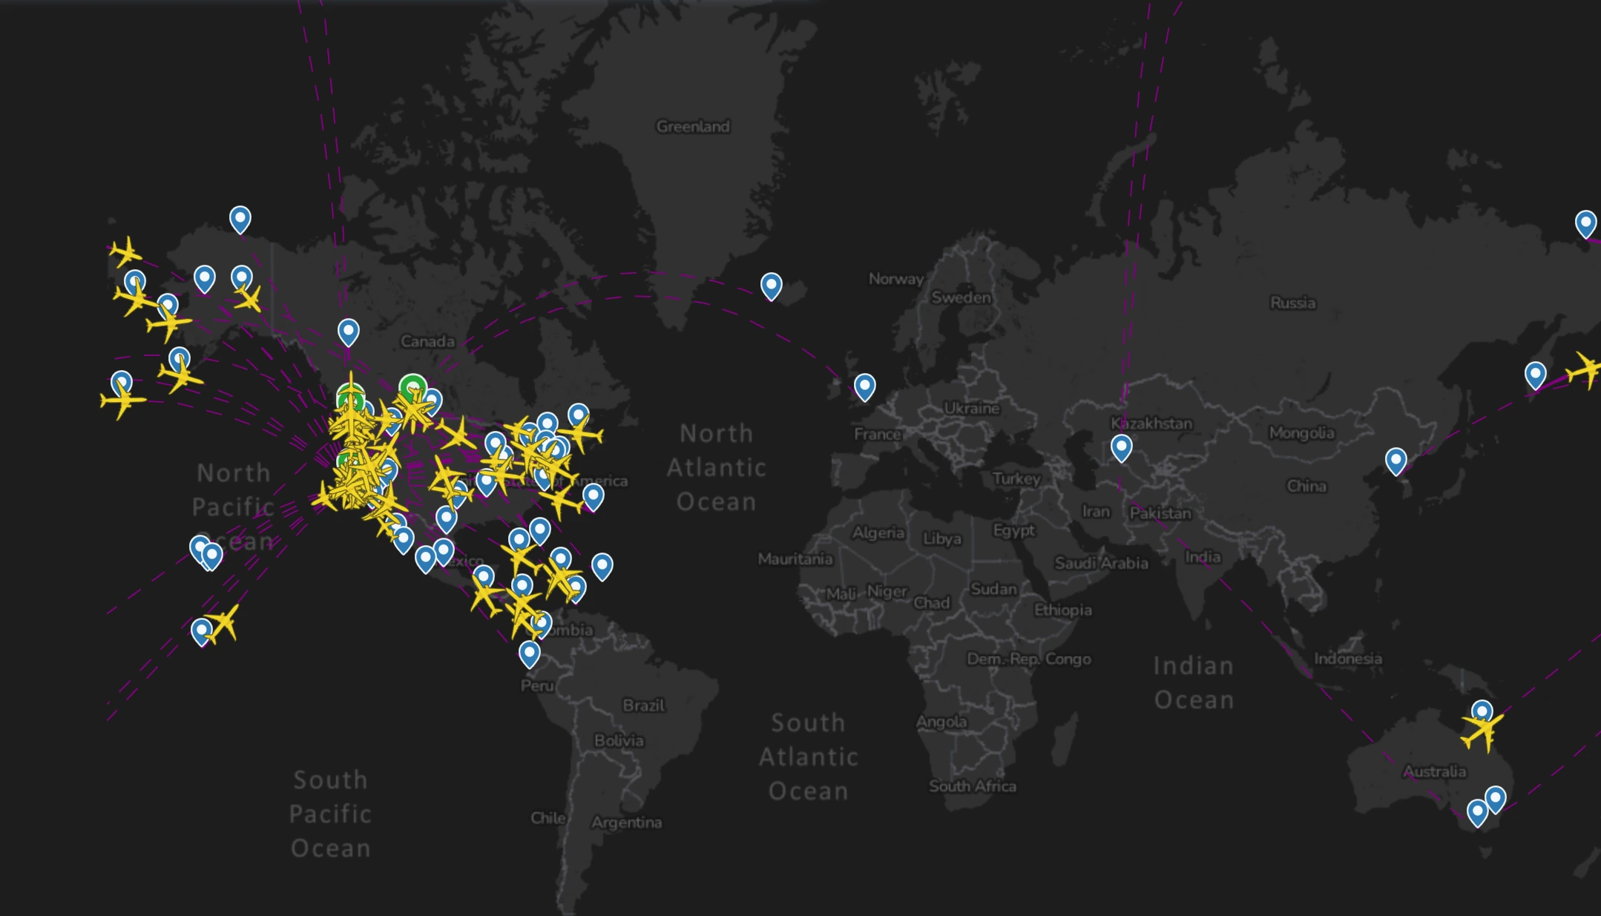Viewport: 1601px width, 916px height.
Task: Select the northernmost marker in Alaska
Action: [240, 218]
